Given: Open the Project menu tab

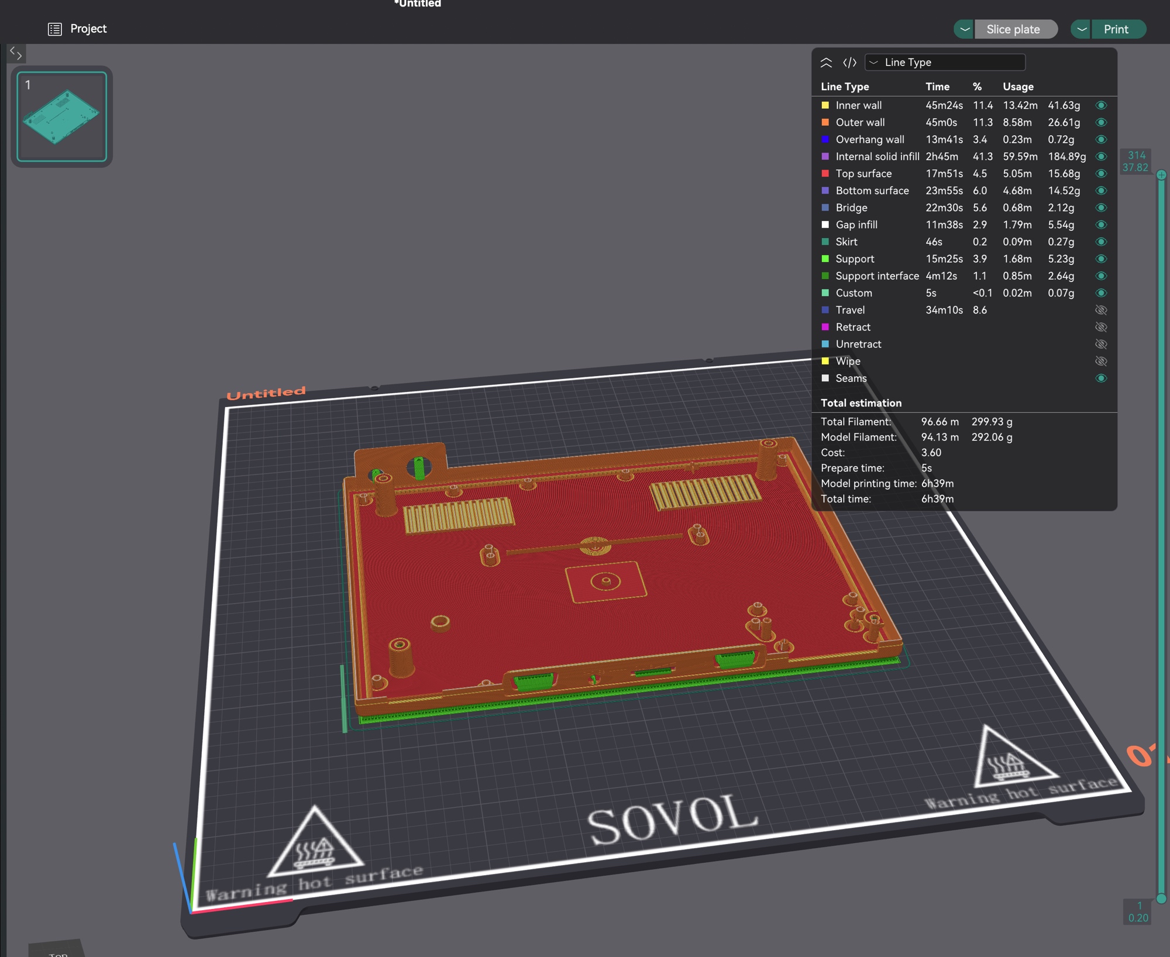Looking at the screenshot, I should pos(88,29).
